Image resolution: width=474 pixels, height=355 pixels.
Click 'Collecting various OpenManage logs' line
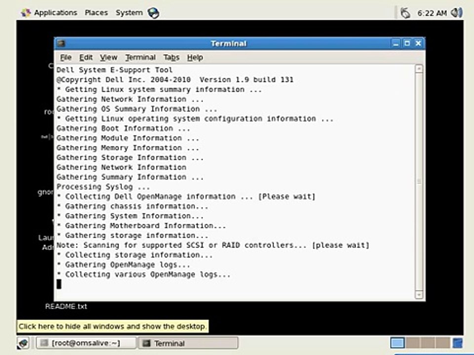pyautogui.click(x=144, y=275)
